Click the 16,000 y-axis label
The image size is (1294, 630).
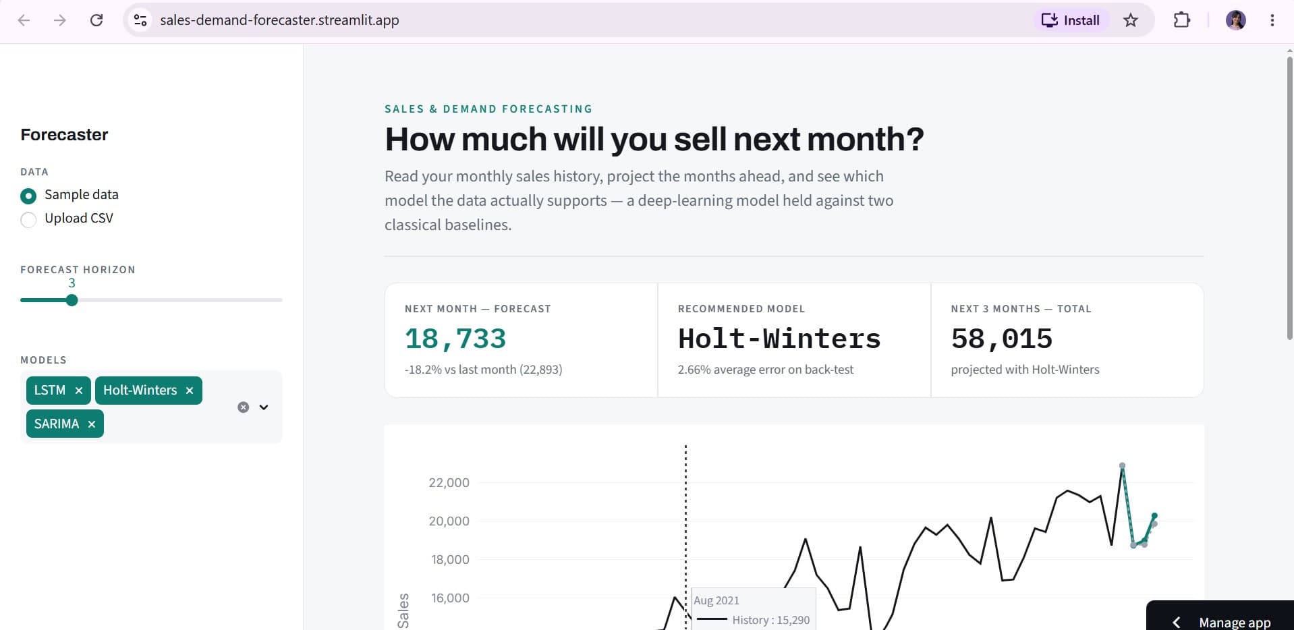click(450, 598)
